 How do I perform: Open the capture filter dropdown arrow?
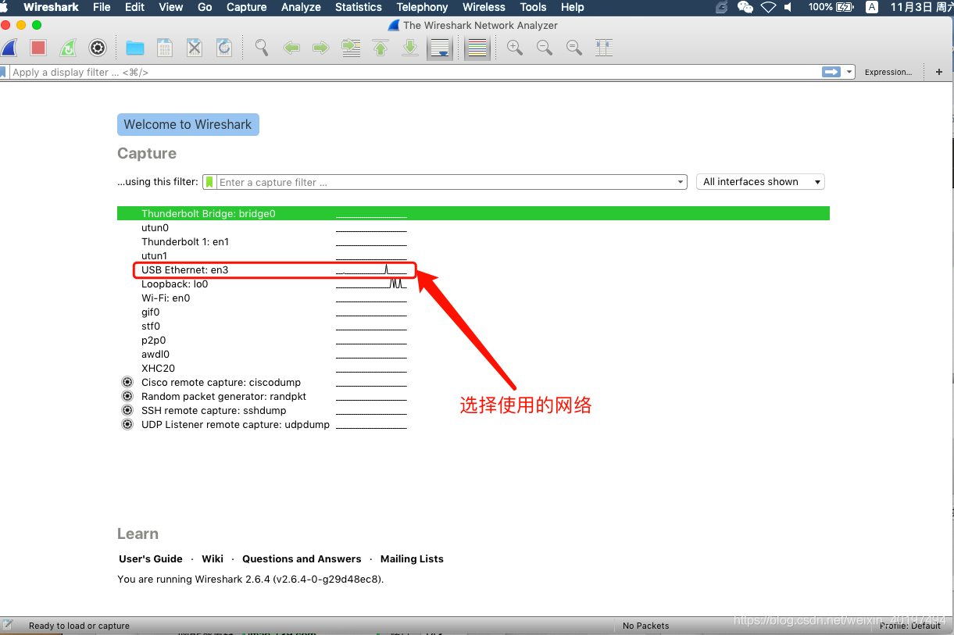[x=681, y=182]
